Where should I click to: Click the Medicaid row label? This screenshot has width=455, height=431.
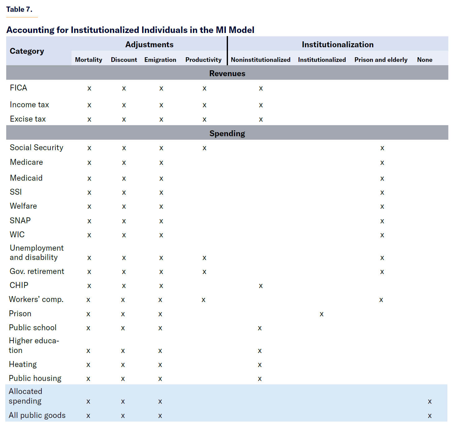tap(26, 178)
